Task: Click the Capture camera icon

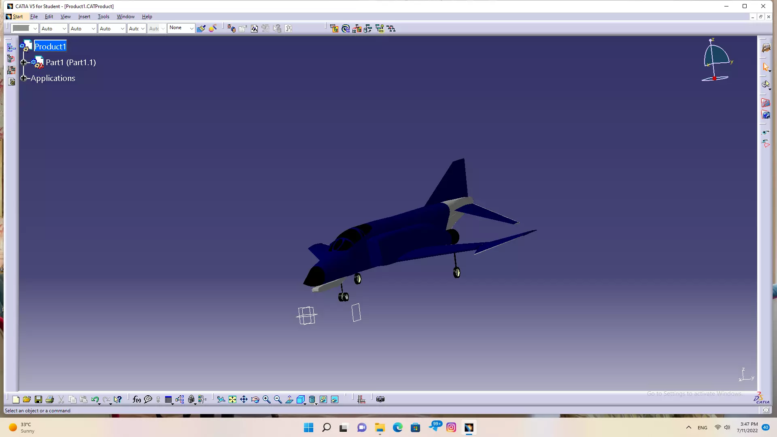Action: (x=380, y=399)
